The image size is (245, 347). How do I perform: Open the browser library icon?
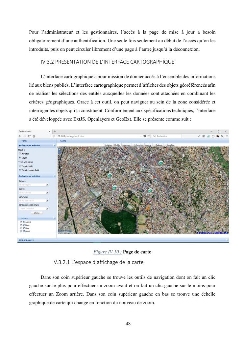[x=204, y=136]
